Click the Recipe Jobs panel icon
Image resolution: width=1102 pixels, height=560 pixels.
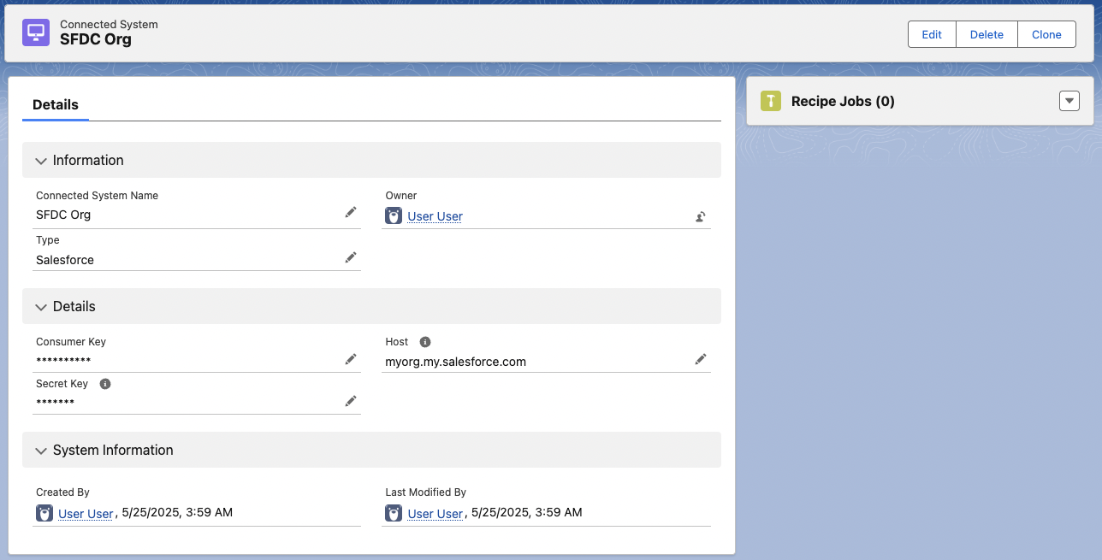[771, 100]
